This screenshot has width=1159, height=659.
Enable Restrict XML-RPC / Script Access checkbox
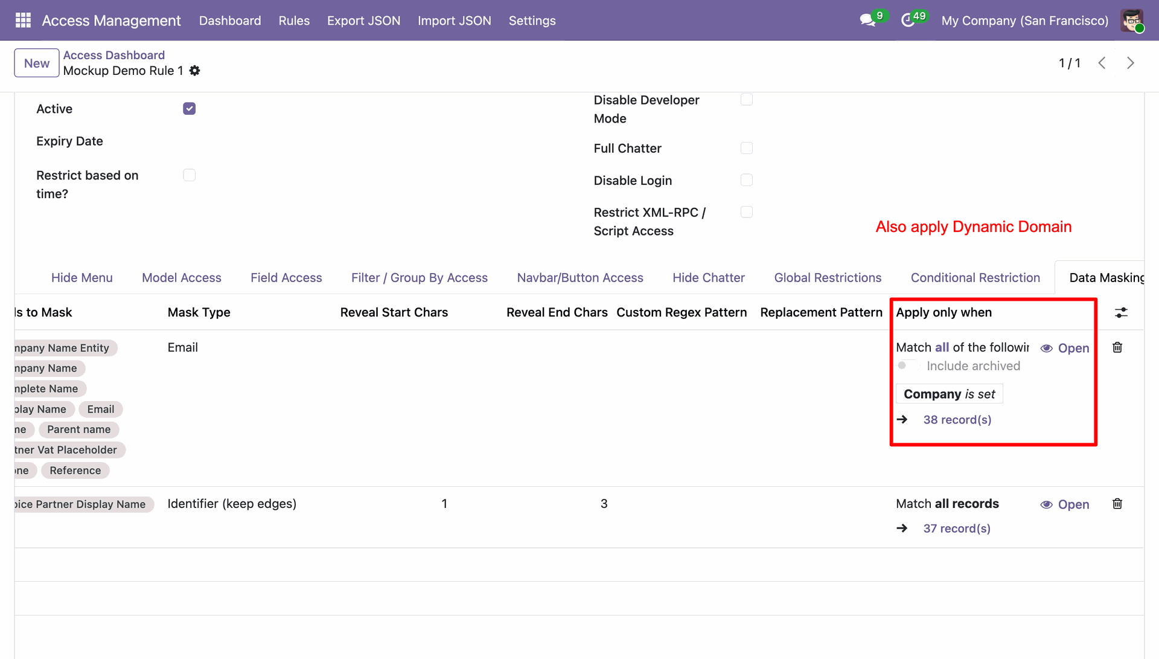pyautogui.click(x=747, y=212)
